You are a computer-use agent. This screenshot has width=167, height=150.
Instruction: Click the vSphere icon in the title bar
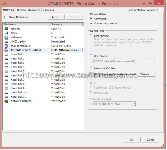pyautogui.click(x=4, y=4)
